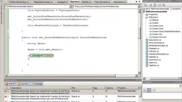The width and height of the screenshot is (182, 102).
Task: Select System.Data.DataSetExtensions reference
Action: pyautogui.click(x=166, y=31)
